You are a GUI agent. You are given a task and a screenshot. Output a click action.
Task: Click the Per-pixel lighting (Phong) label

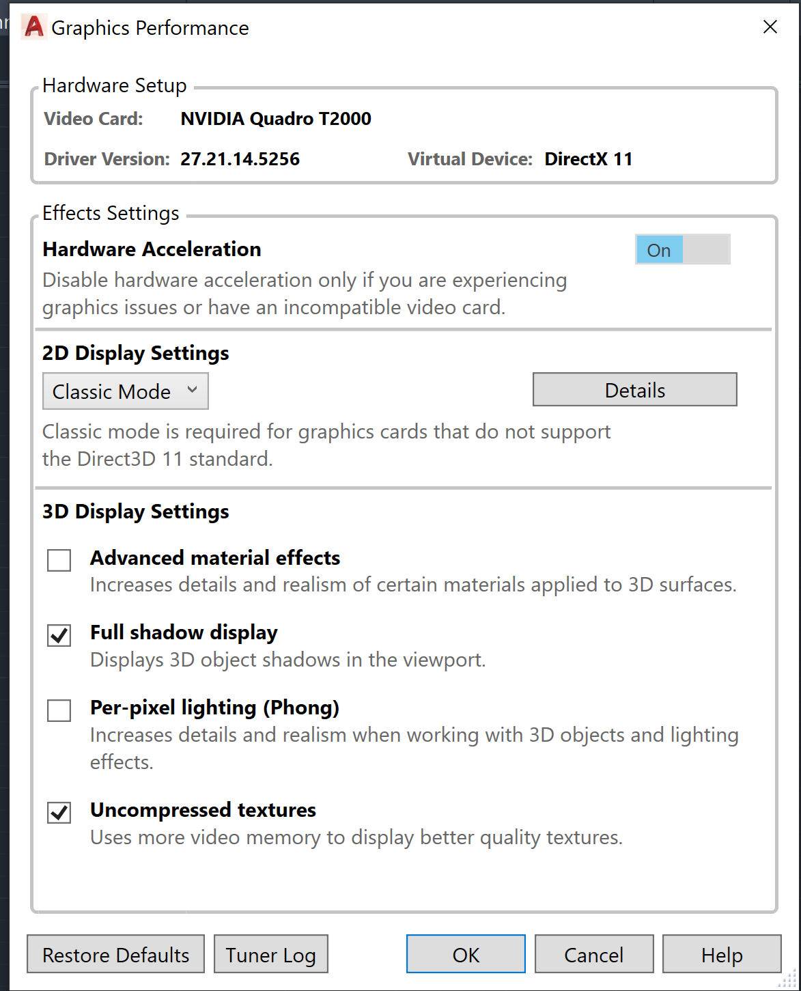coord(214,708)
